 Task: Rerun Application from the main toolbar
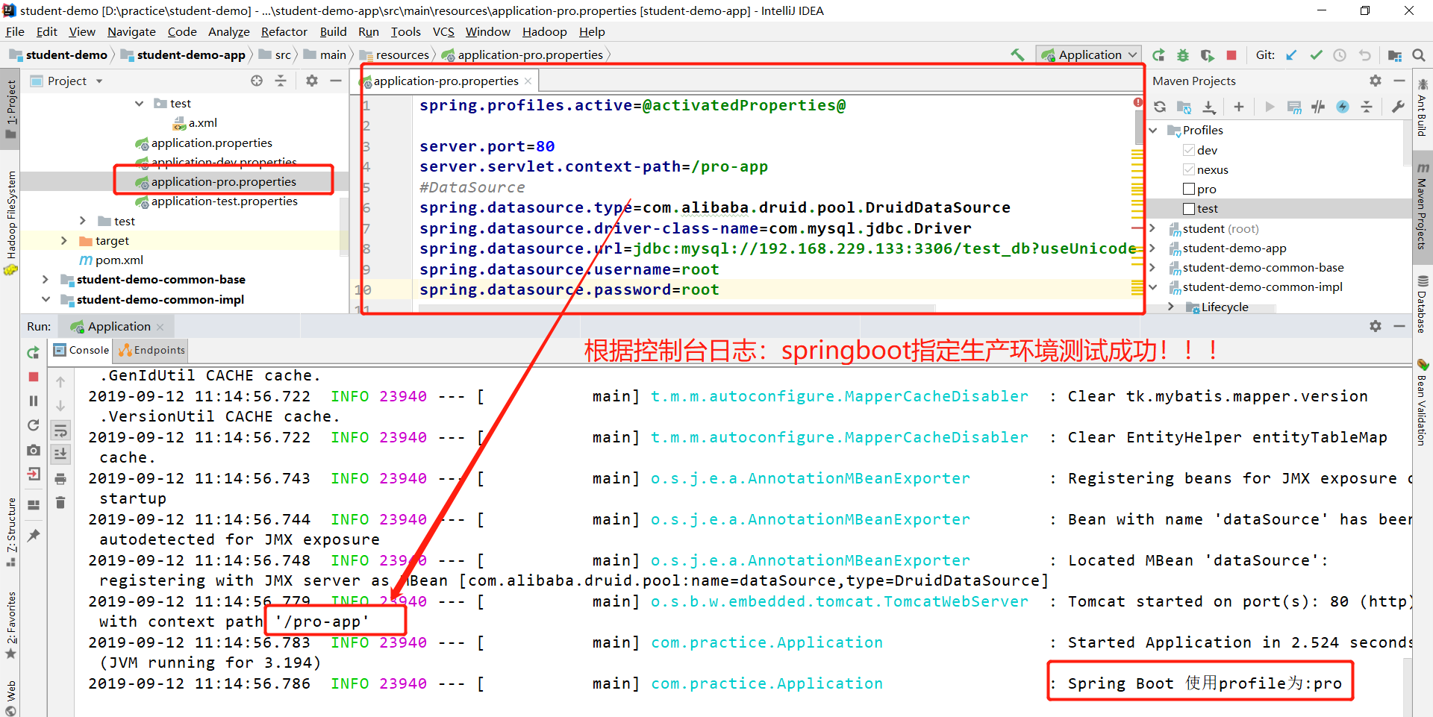coord(1158,54)
